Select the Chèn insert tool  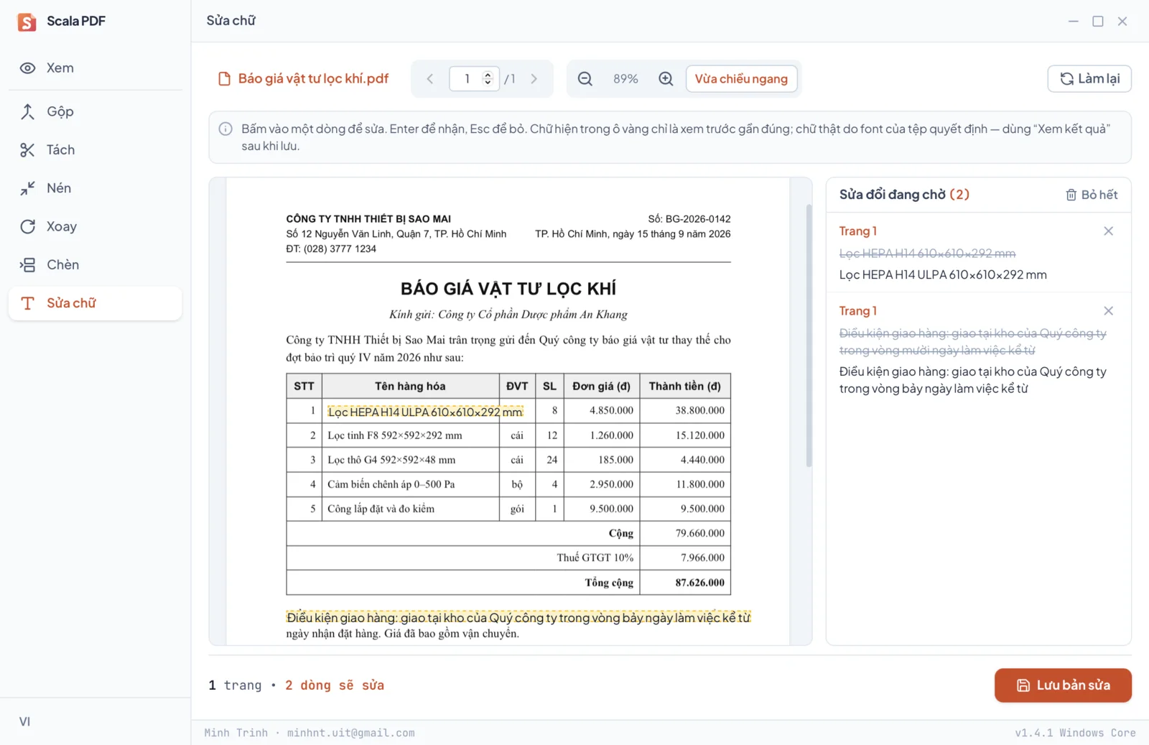point(95,264)
